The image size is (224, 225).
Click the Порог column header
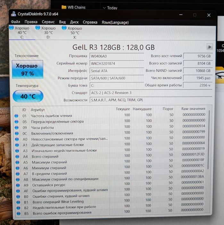[x=168, y=109]
